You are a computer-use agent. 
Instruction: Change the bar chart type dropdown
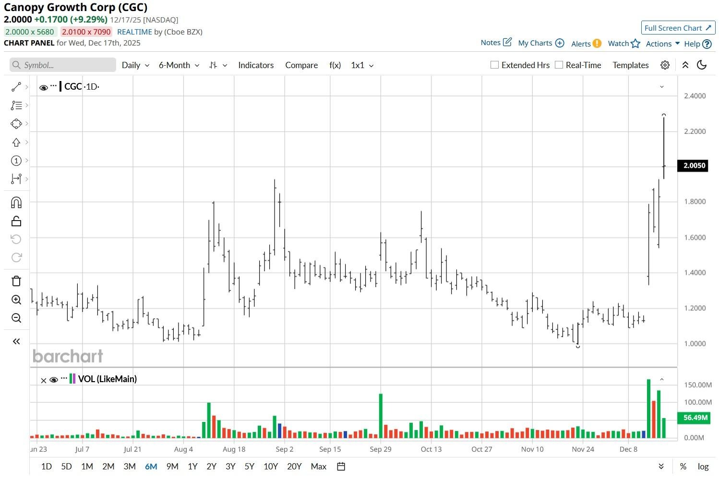[218, 65]
